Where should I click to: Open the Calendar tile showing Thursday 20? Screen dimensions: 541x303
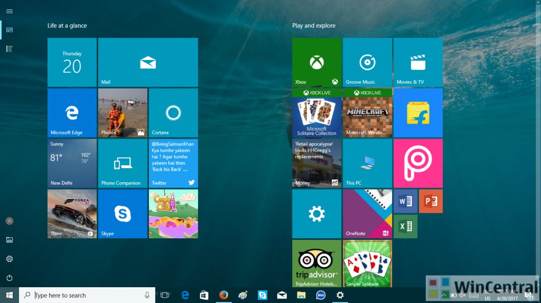[72, 62]
